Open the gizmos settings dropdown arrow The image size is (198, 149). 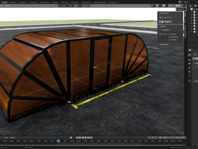point(160,6)
